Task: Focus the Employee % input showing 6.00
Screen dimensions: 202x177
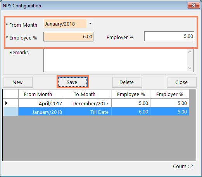Action: pyautogui.click(x=68, y=37)
